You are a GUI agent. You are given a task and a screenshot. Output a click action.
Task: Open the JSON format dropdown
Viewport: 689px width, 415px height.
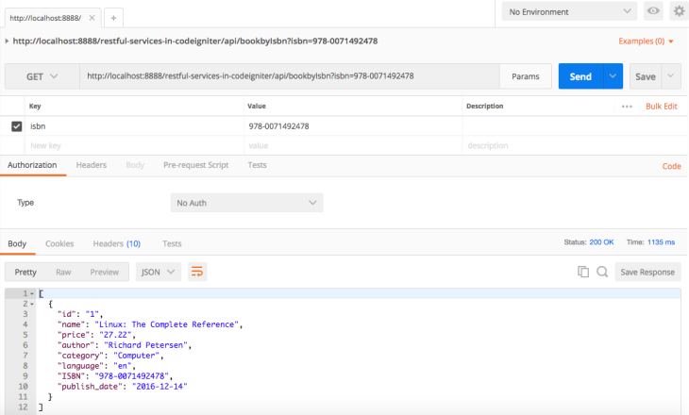point(159,272)
